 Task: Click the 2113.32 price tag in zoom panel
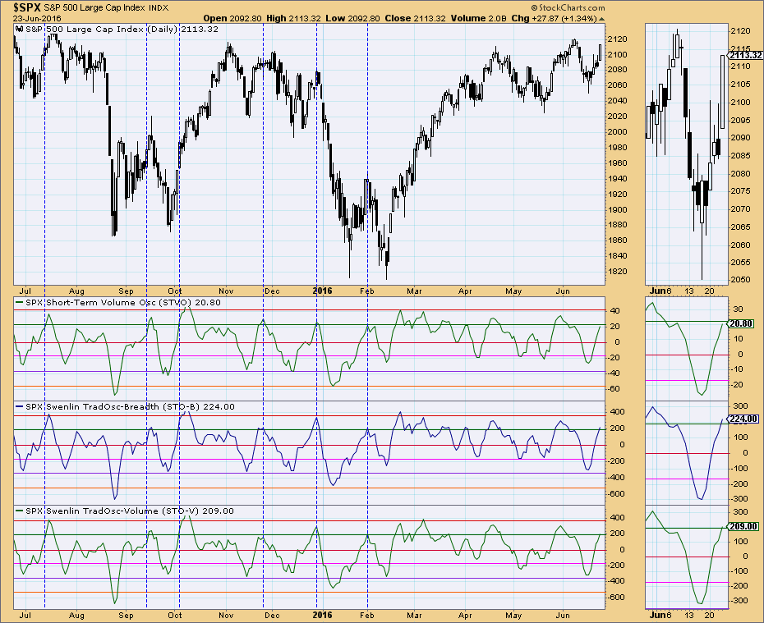(746, 55)
